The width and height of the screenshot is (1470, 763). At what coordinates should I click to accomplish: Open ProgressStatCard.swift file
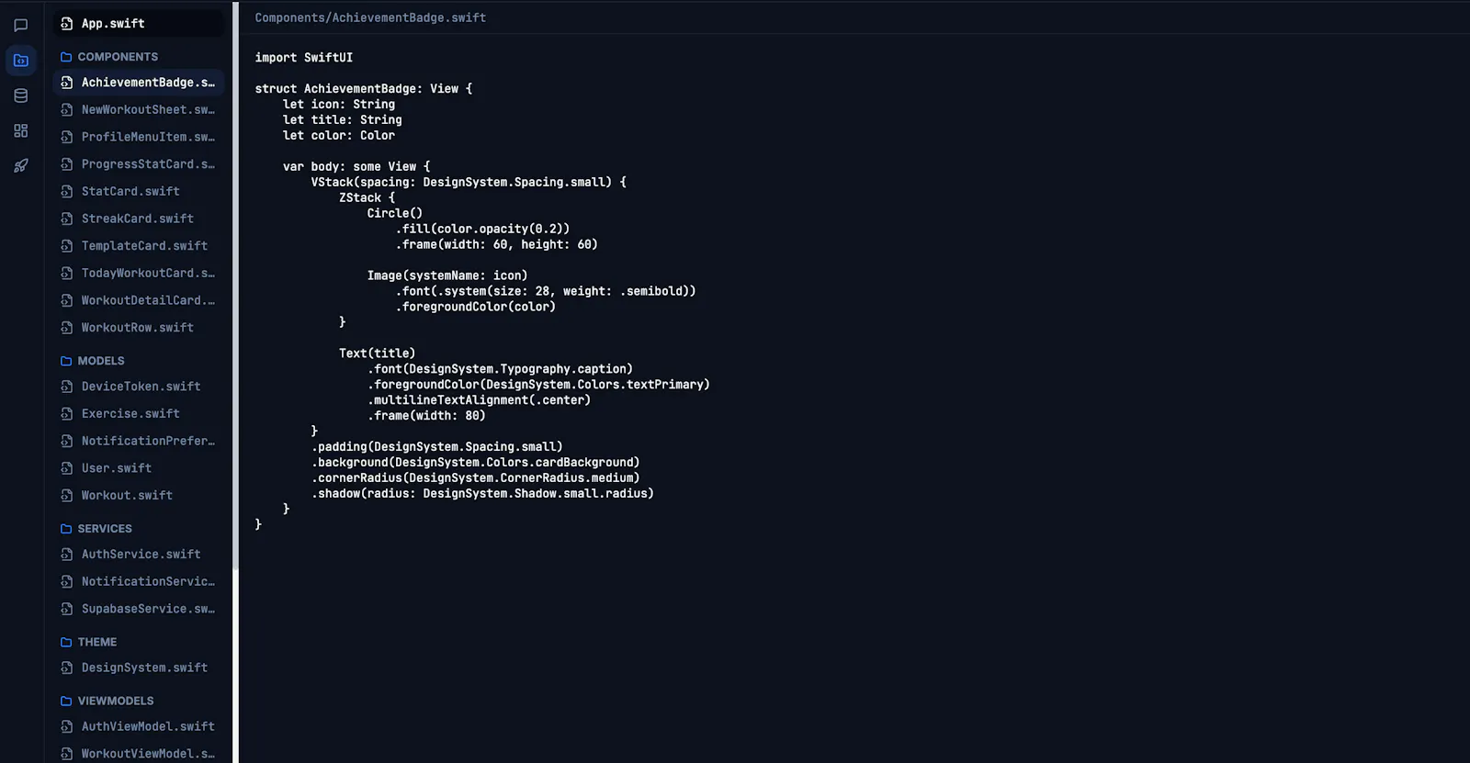coord(138,164)
